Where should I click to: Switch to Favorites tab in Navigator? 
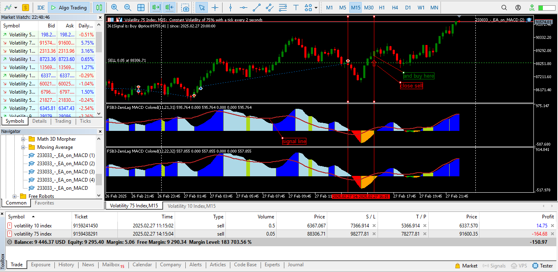click(44, 203)
